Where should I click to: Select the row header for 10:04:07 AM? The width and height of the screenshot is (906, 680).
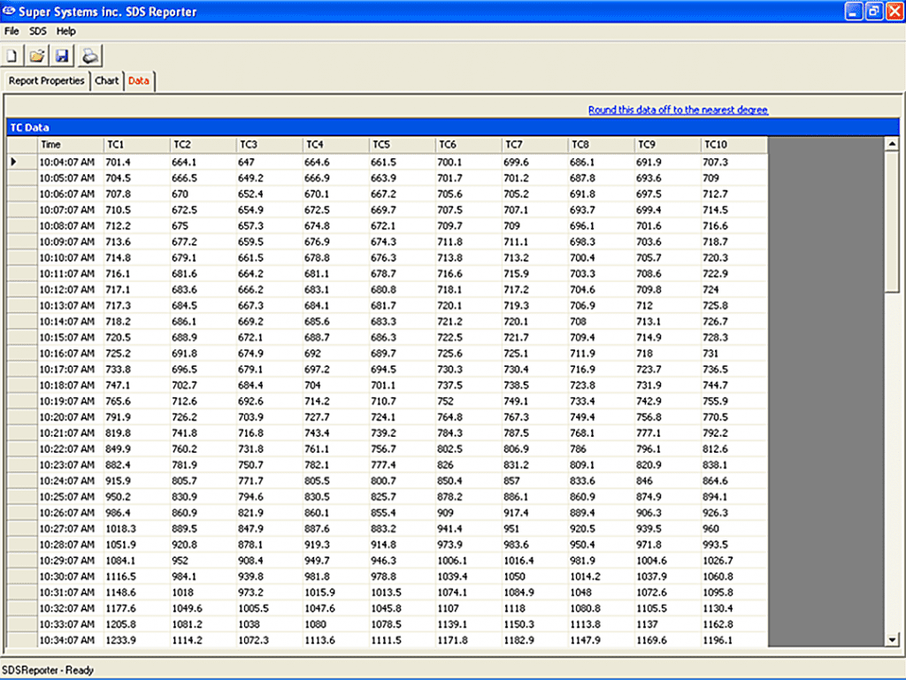pos(22,162)
